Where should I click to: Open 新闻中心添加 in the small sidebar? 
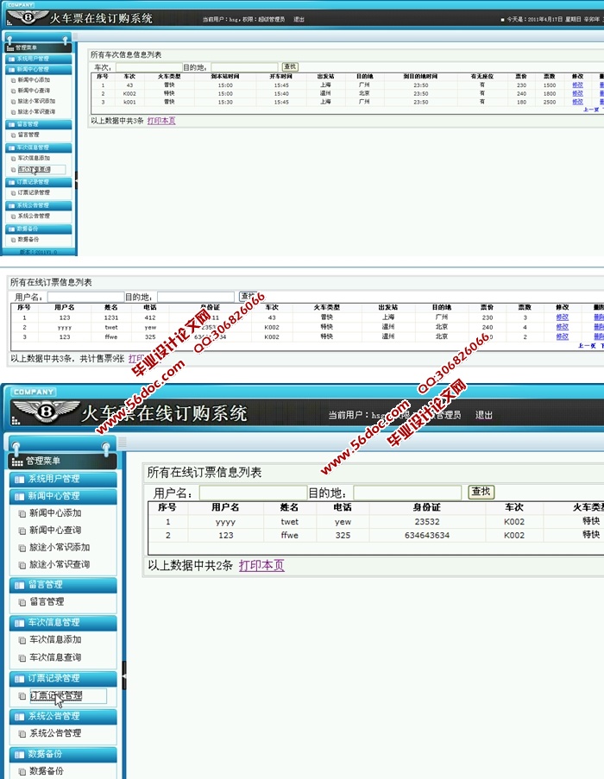click(34, 80)
